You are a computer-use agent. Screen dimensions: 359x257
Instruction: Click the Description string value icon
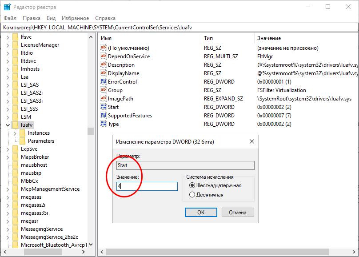(x=103, y=64)
